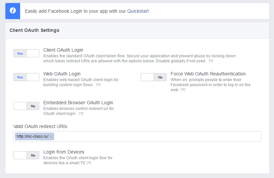Image resolution: width=274 pixels, height=178 pixels.
Task: Click the Client OAuth Settings header
Action: click(34, 30)
